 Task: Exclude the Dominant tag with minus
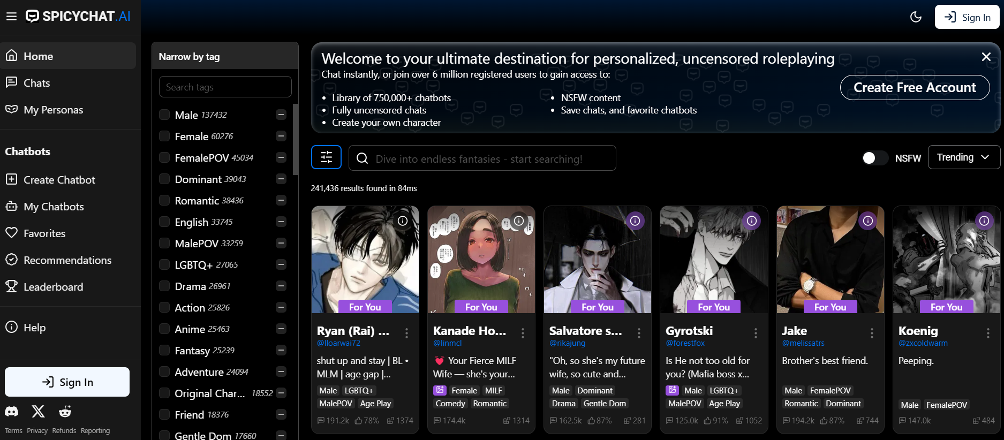pos(281,179)
